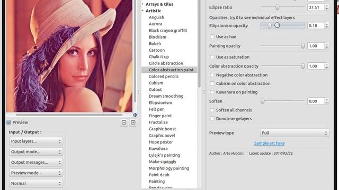The width and height of the screenshot is (339, 190).
Task: Click the Painting opacity spinner arrows
Action: (327, 46)
